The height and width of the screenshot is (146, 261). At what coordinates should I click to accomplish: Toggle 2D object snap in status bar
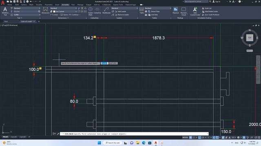pyautogui.click(x=217, y=137)
